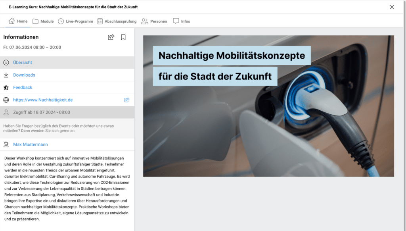Open the Feedback link
The height and width of the screenshot is (231, 406).
pos(23,87)
